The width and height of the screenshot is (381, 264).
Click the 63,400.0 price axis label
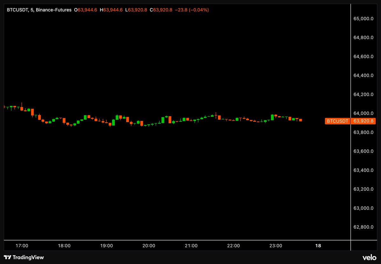[363, 170]
